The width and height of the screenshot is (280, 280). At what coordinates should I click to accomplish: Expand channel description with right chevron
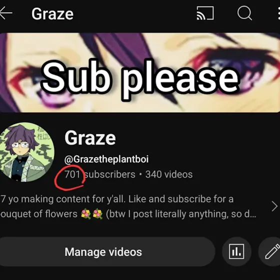(274, 206)
